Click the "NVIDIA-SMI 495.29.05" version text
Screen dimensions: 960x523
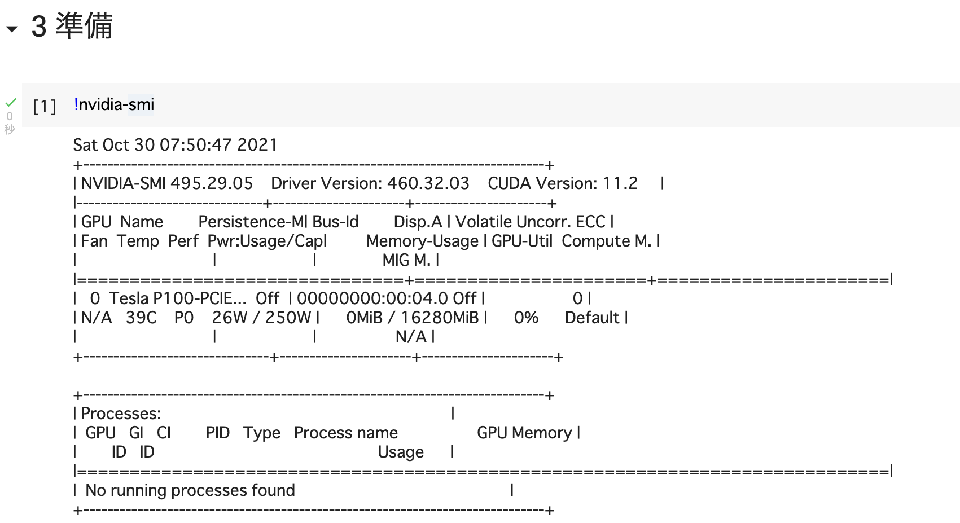pyautogui.click(x=167, y=183)
